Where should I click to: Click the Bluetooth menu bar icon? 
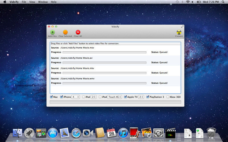click(182, 2)
